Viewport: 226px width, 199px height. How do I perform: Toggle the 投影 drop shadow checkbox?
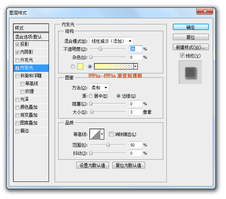(17, 44)
